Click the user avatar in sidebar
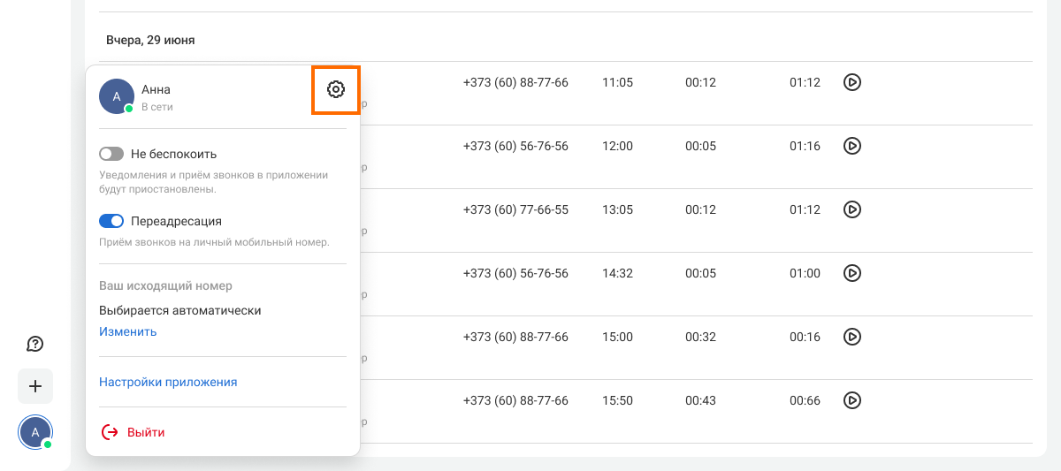Image resolution: width=1061 pixels, height=471 pixels. click(35, 432)
